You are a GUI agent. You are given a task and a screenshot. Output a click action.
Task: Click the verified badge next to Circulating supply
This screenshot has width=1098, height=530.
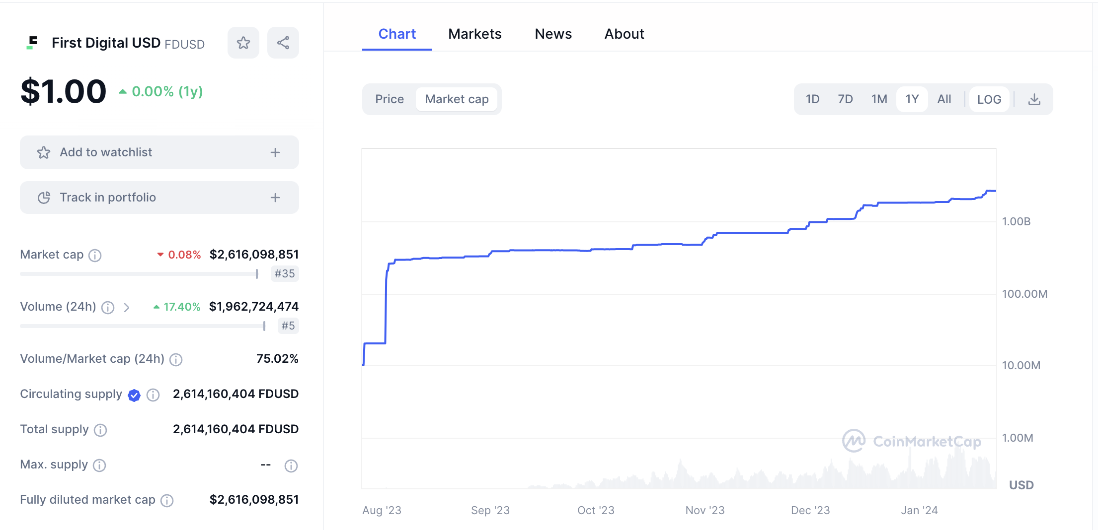(134, 395)
